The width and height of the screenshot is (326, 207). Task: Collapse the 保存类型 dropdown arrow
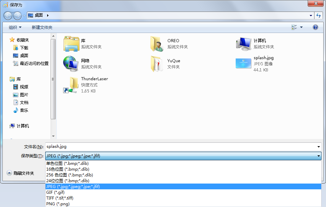coord(319,156)
